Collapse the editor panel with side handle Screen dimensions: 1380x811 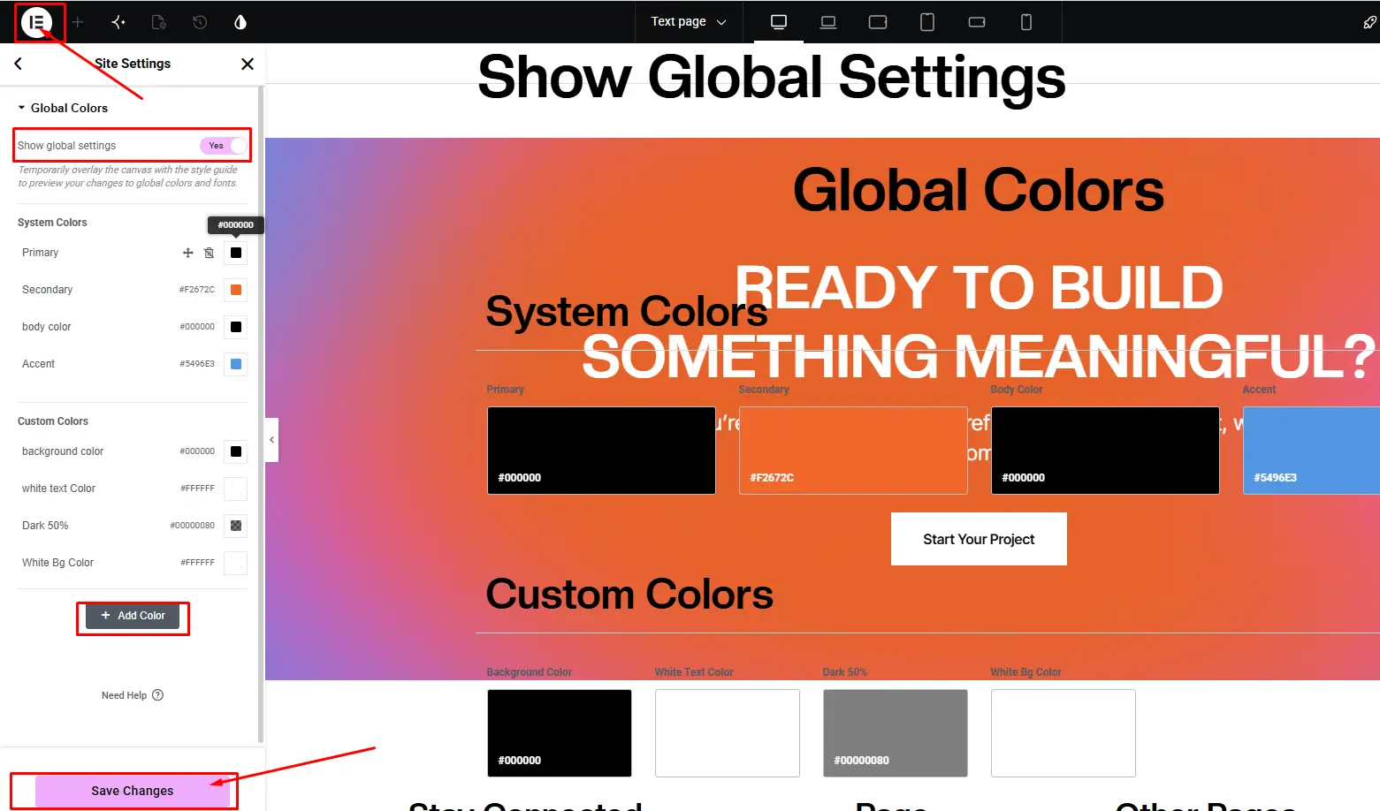click(x=271, y=440)
